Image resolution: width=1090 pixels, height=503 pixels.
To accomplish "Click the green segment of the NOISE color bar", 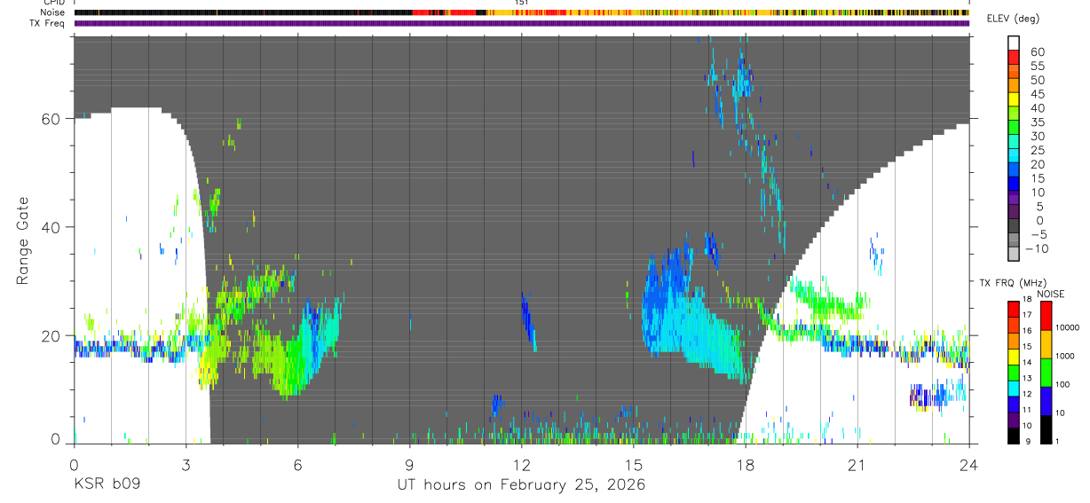I will point(1046,372).
